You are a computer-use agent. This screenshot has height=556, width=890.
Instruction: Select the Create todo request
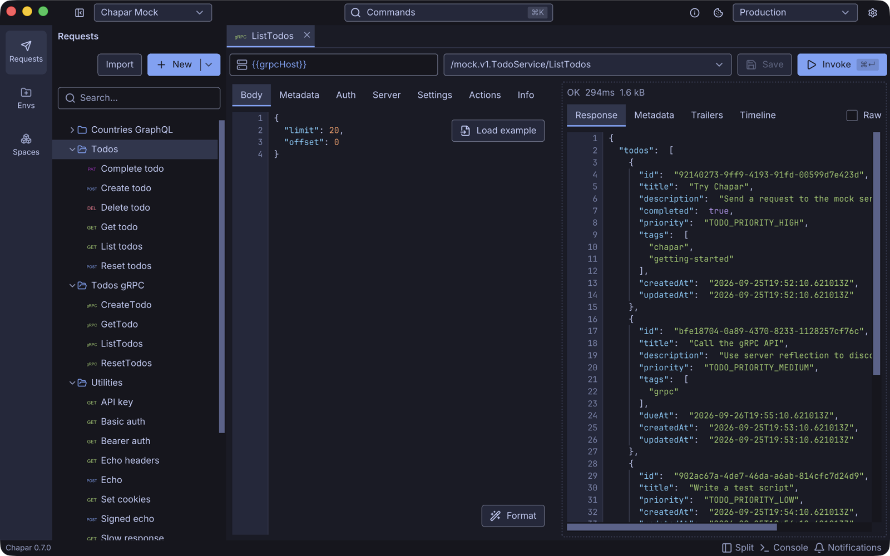point(135,188)
